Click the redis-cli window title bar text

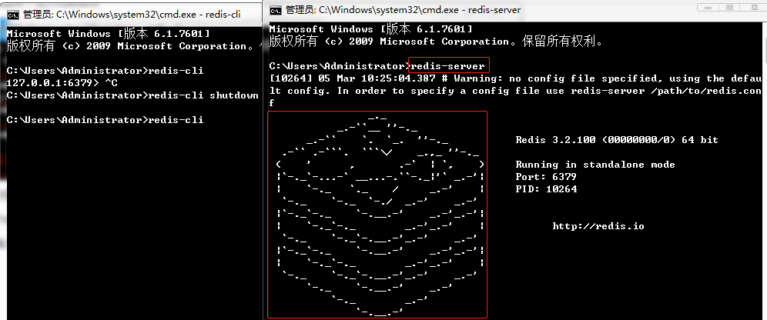132,14
